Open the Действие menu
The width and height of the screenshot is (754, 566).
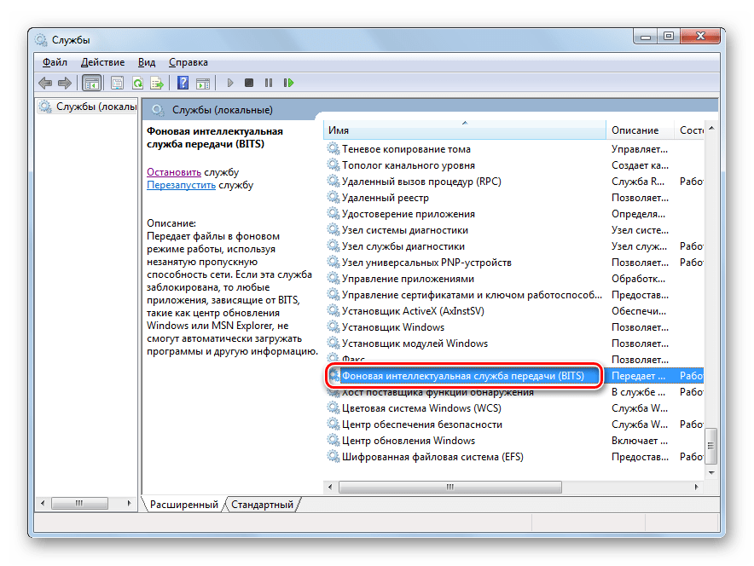click(102, 62)
